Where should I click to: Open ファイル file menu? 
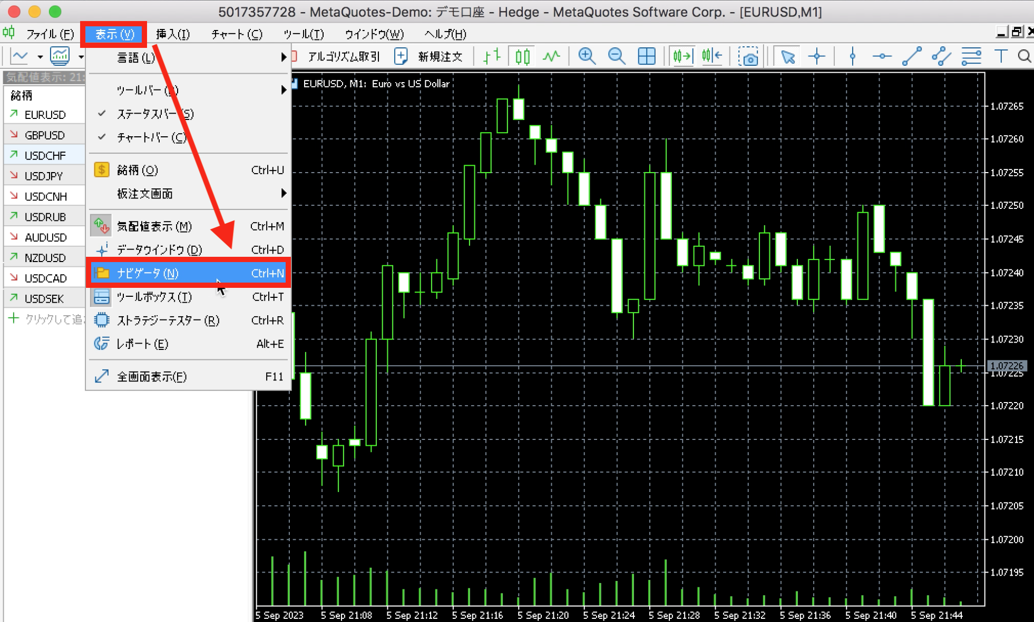tap(50, 34)
